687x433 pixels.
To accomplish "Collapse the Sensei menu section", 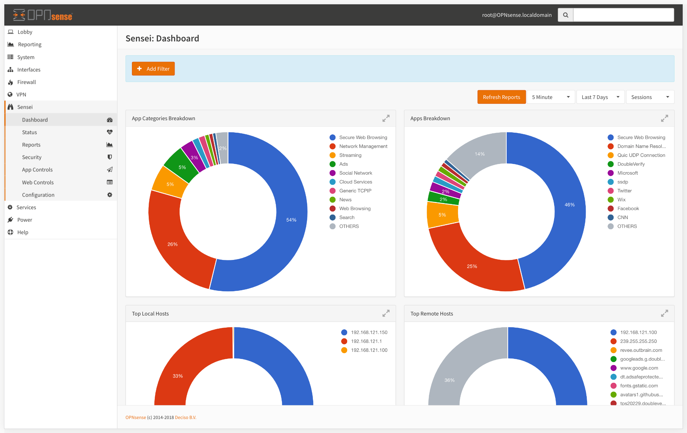I will (x=61, y=107).
